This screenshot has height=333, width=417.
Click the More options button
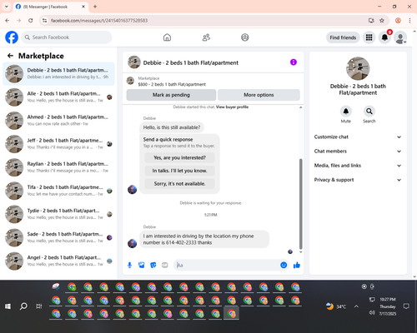(259, 95)
